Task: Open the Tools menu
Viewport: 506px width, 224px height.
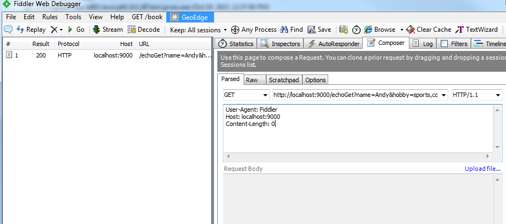Action: point(73,17)
